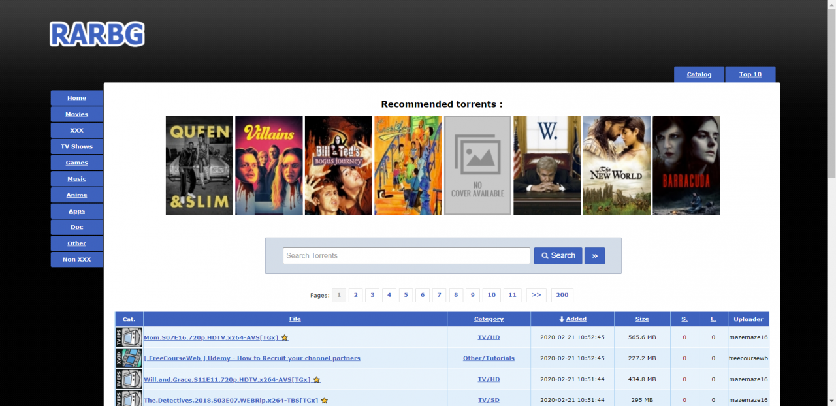The image size is (836, 406).
Task: Sort by the Category column header
Action: coord(489,319)
